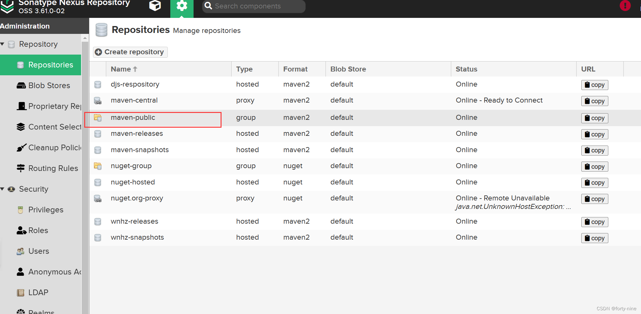641x314 pixels.
Task: Copy URL of maven-public
Action: [594, 118]
